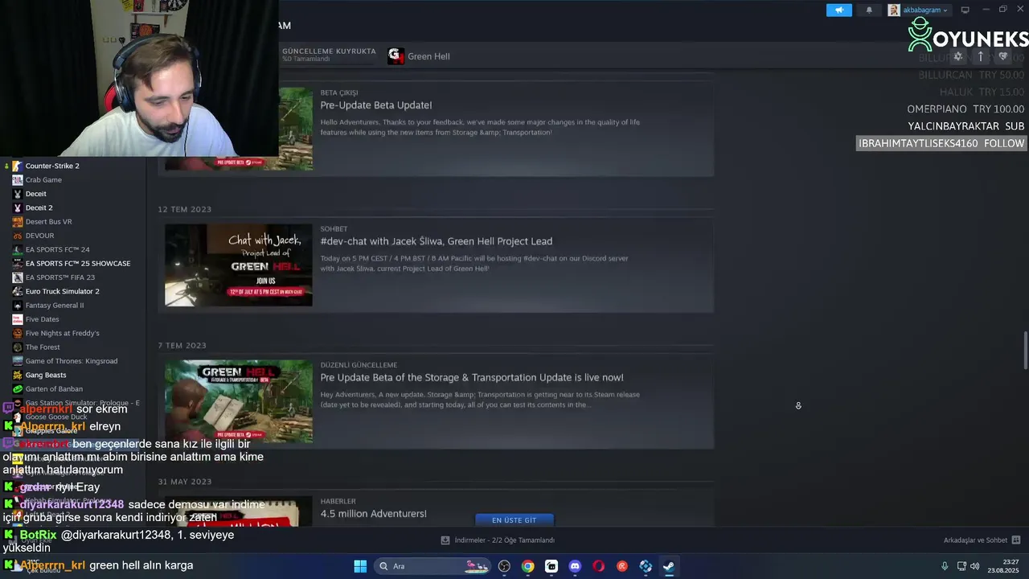Open the Green Hell game settings gear
Image resolution: width=1029 pixels, height=579 pixels.
point(957,56)
